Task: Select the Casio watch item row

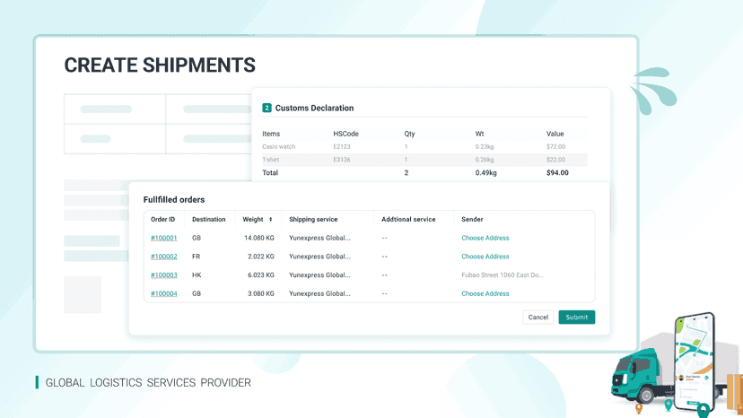Action: (424, 146)
